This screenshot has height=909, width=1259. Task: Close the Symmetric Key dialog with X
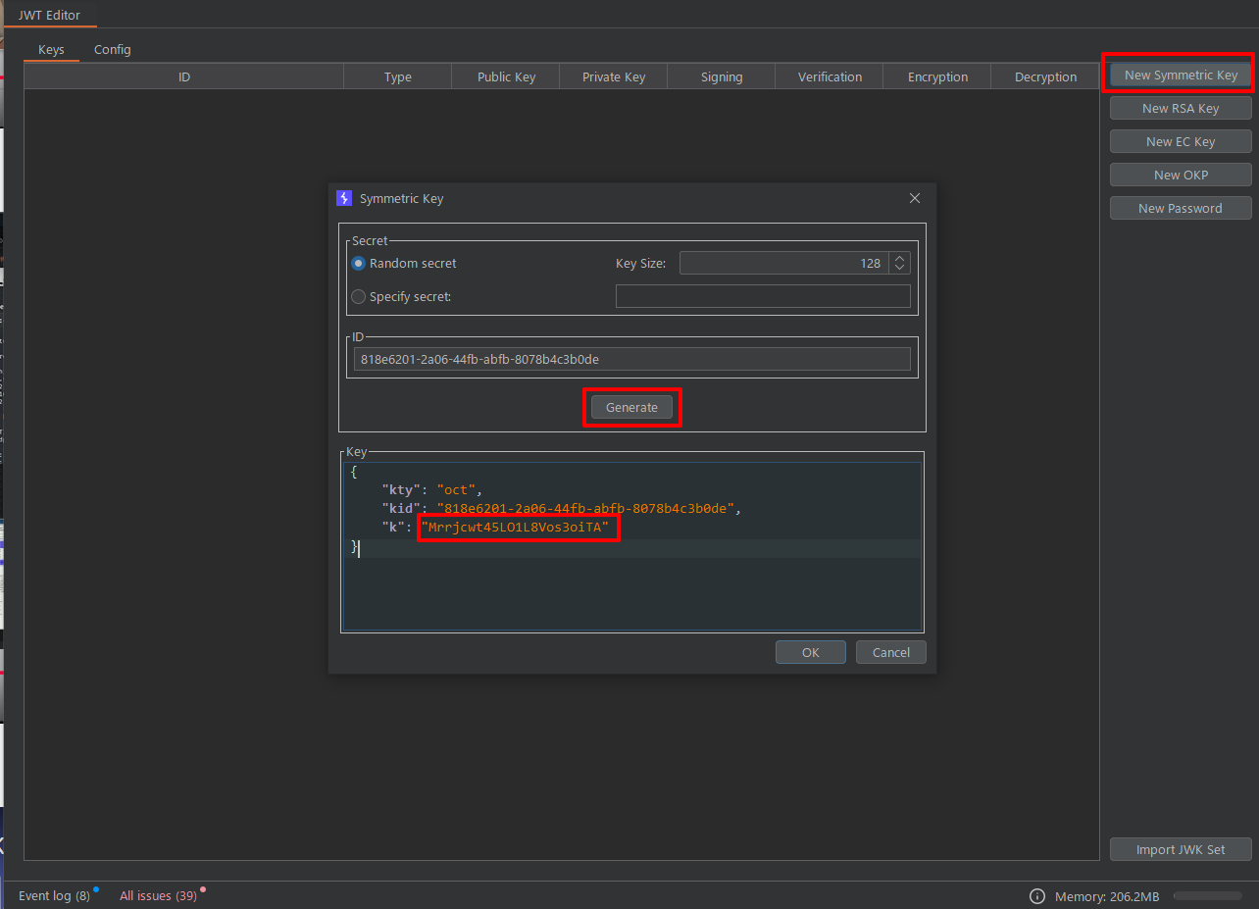(x=915, y=198)
